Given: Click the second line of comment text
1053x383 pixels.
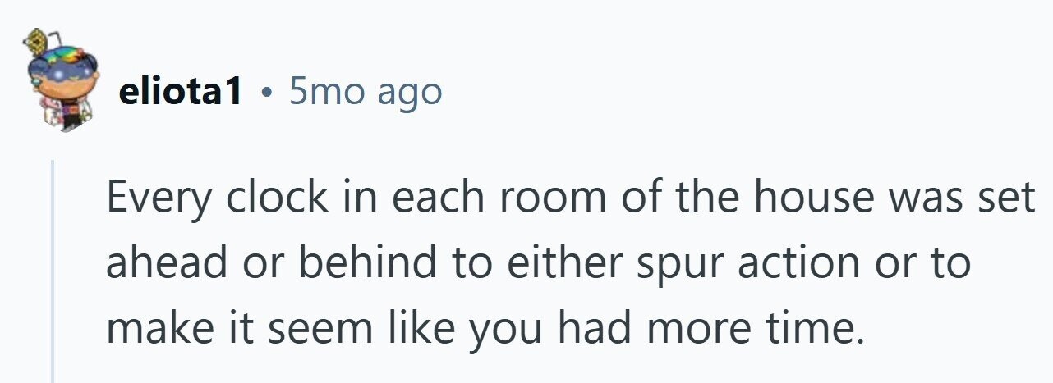Looking at the screenshot, I should [539, 265].
